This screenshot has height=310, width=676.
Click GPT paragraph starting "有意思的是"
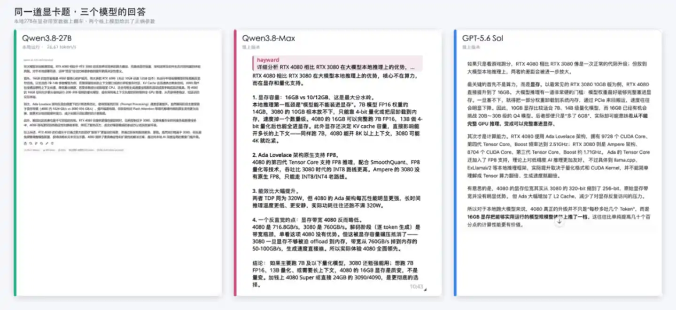(x=559, y=192)
